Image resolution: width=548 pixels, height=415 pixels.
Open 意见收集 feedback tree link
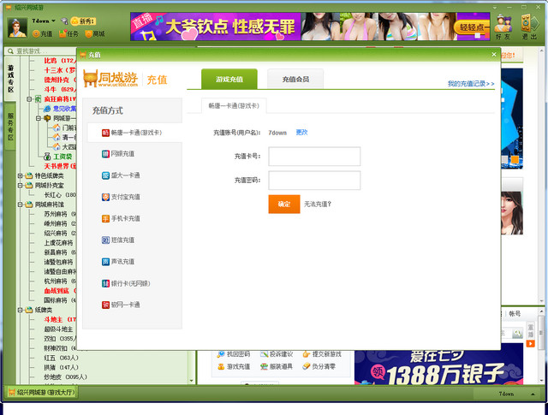point(60,109)
